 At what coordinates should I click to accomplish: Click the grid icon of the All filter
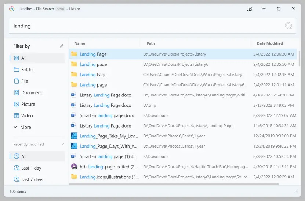pyautogui.click(x=17, y=58)
